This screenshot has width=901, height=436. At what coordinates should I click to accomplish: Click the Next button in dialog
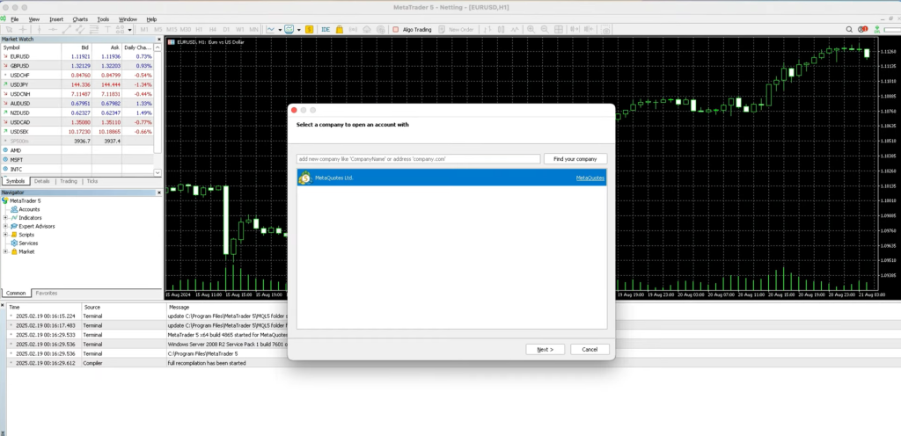[545, 349]
